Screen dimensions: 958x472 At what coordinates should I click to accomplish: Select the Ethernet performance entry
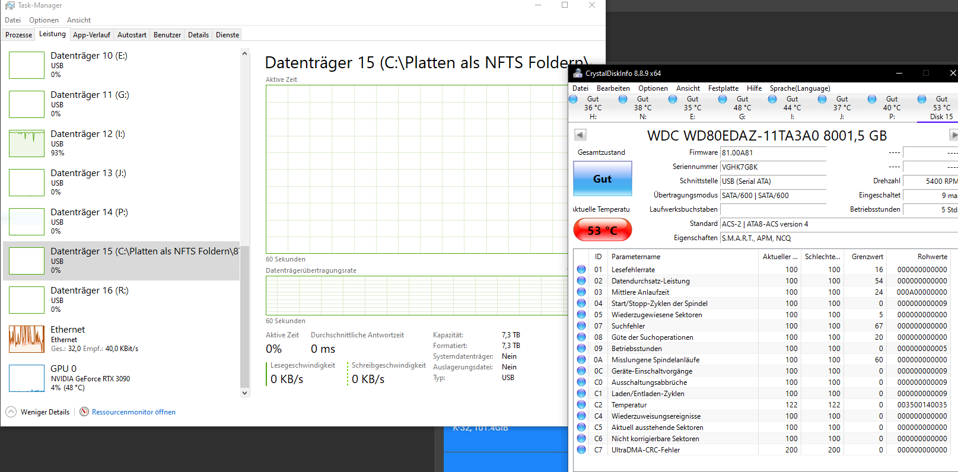(122, 339)
